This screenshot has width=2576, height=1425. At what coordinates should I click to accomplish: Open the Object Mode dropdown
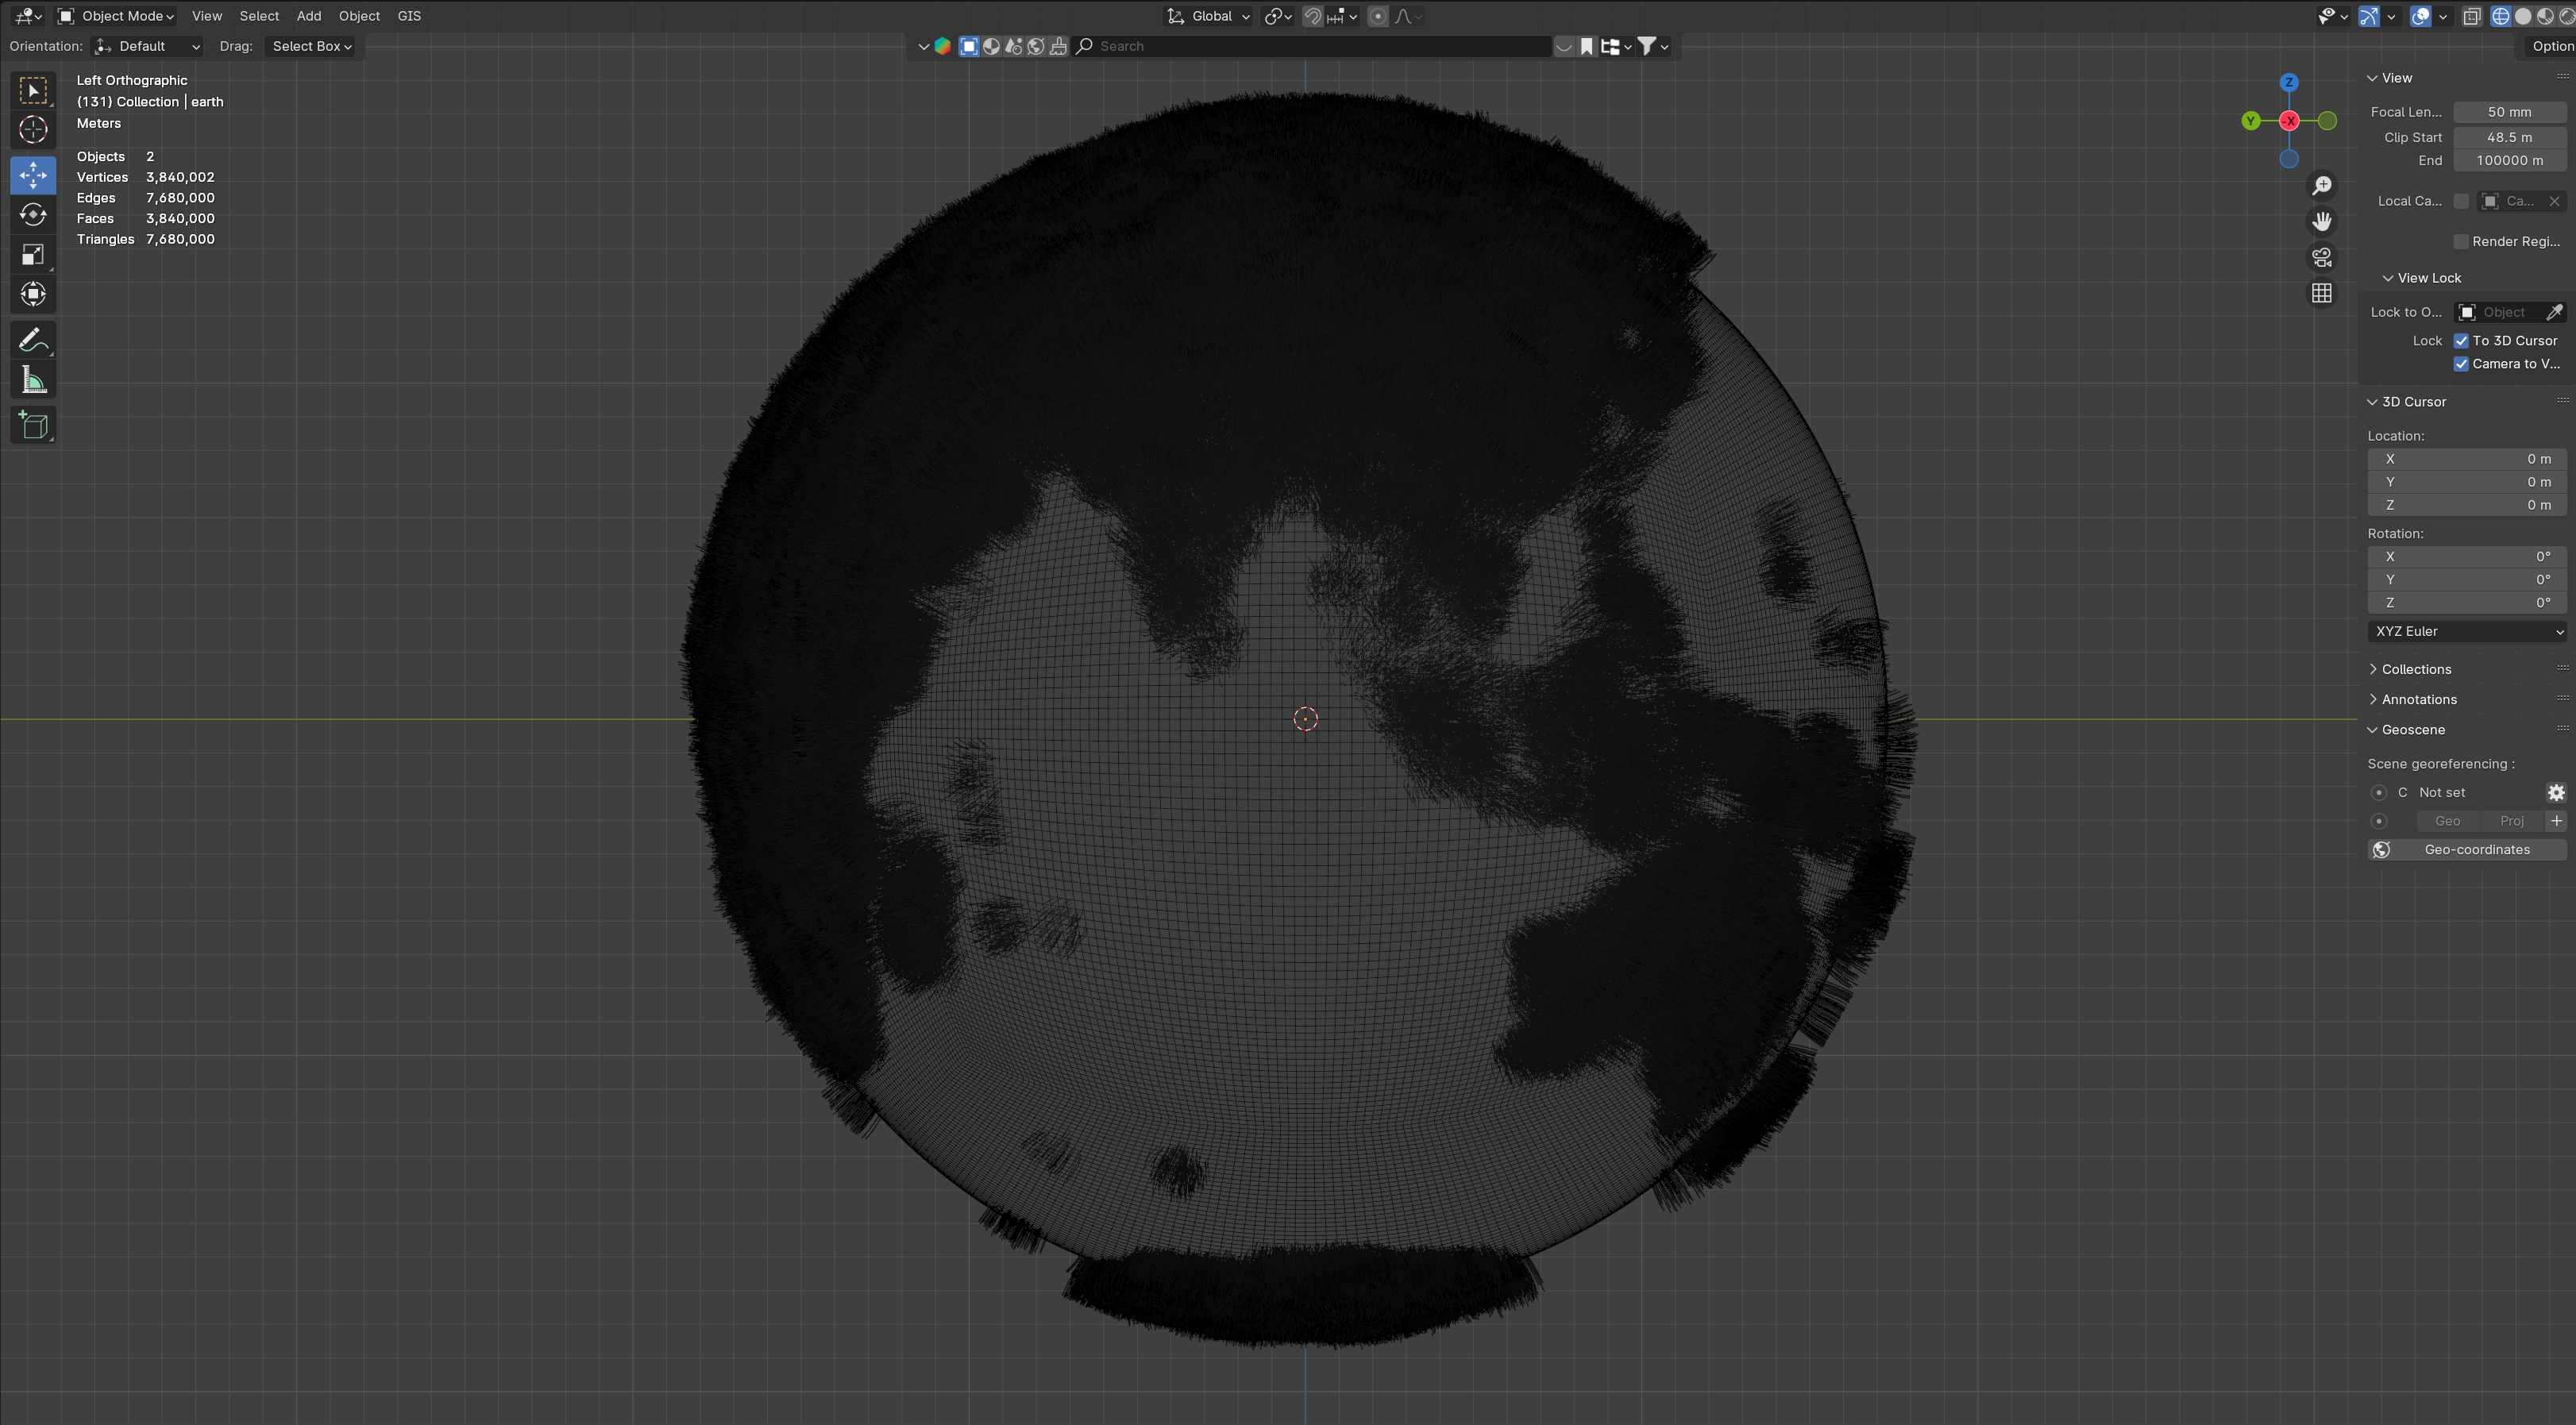[116, 16]
